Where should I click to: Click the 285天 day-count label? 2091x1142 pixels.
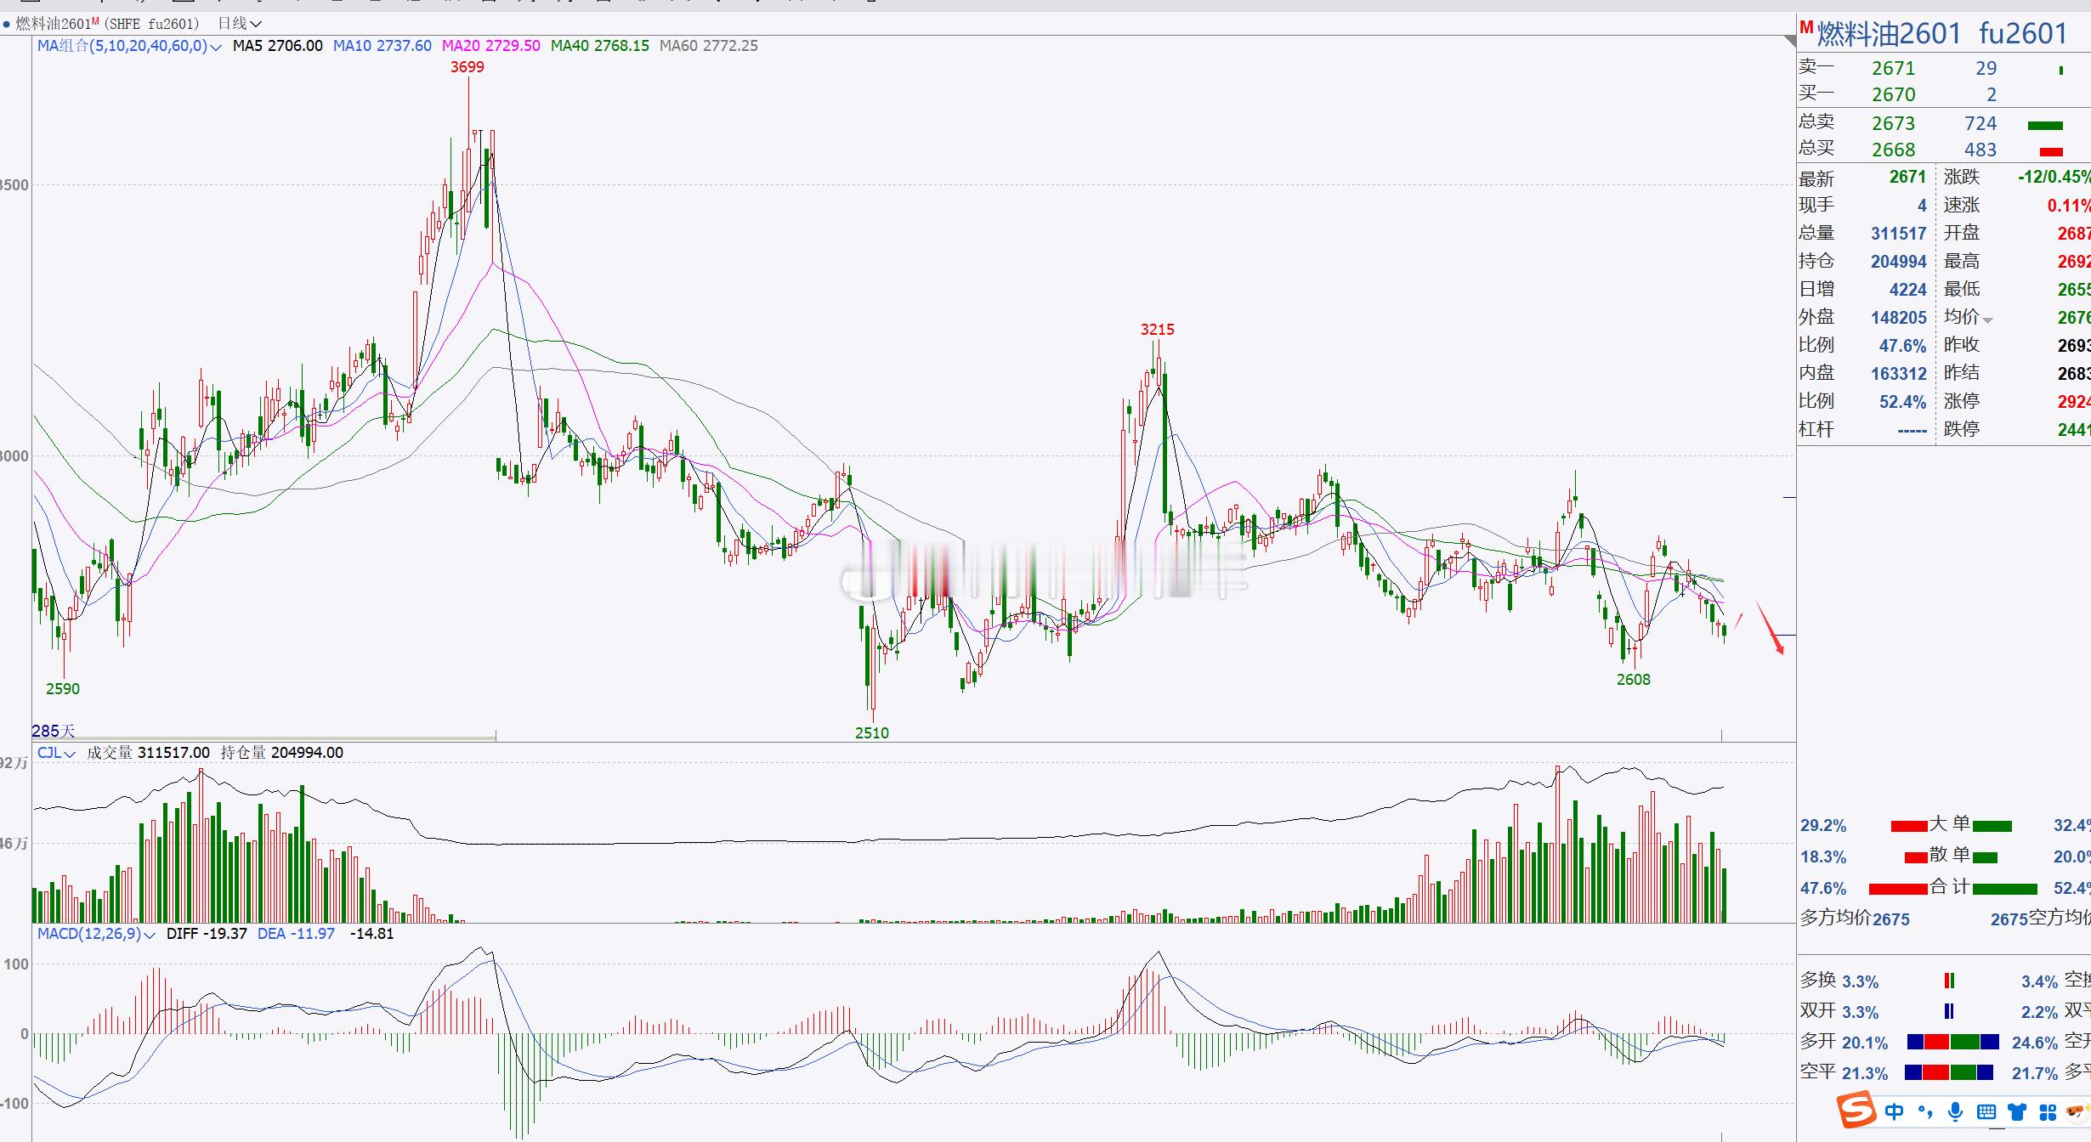click(54, 731)
